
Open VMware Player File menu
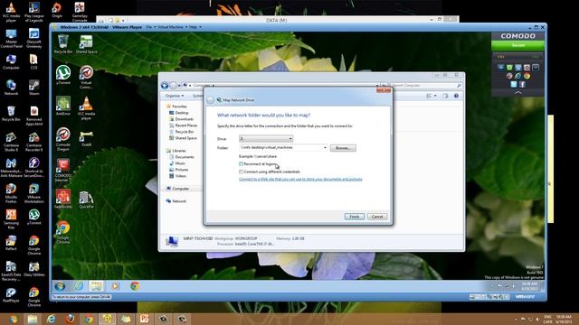point(151,27)
